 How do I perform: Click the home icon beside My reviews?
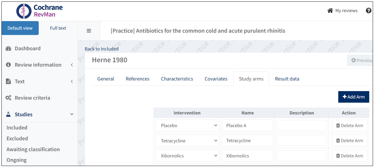(330, 11)
